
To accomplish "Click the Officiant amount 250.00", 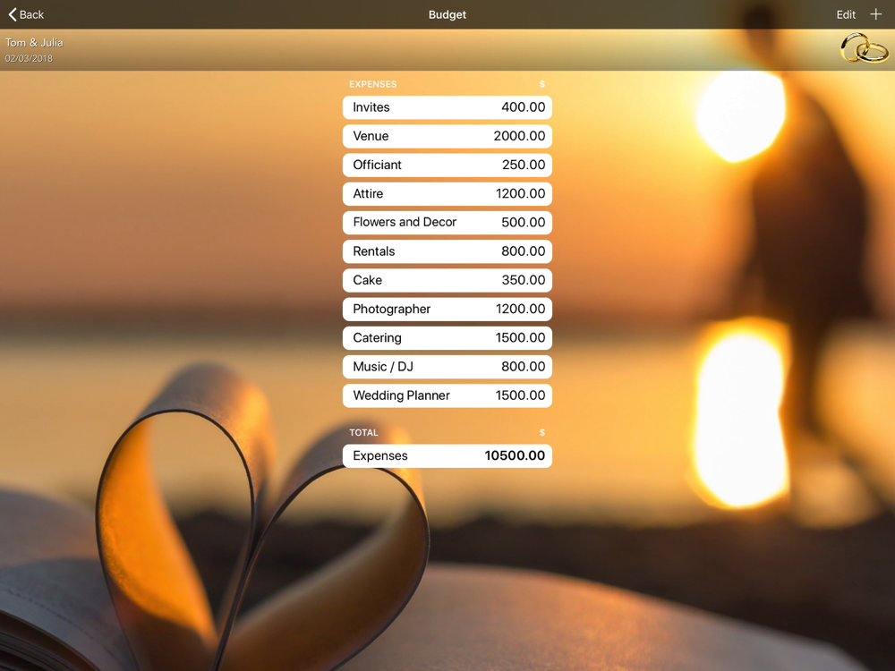I will 524,165.
